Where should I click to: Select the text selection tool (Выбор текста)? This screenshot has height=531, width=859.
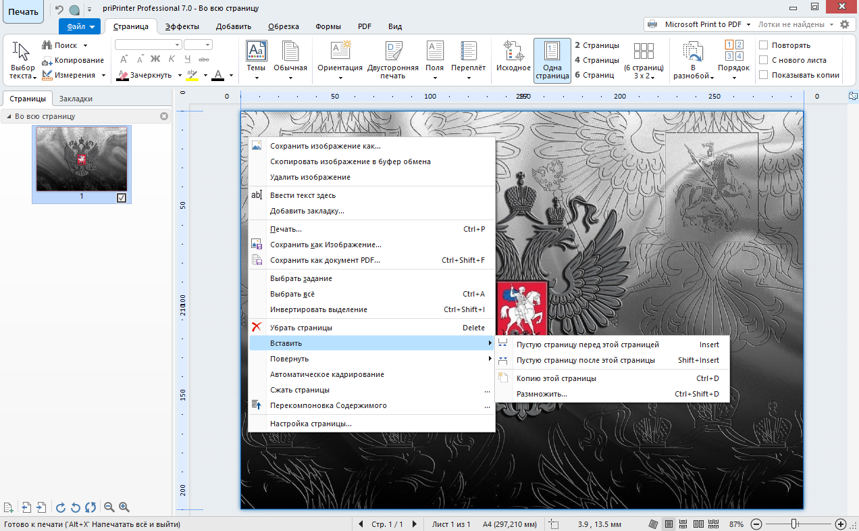(22, 60)
